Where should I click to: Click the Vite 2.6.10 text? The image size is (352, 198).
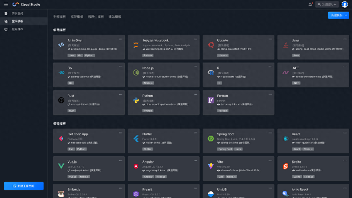(224, 167)
